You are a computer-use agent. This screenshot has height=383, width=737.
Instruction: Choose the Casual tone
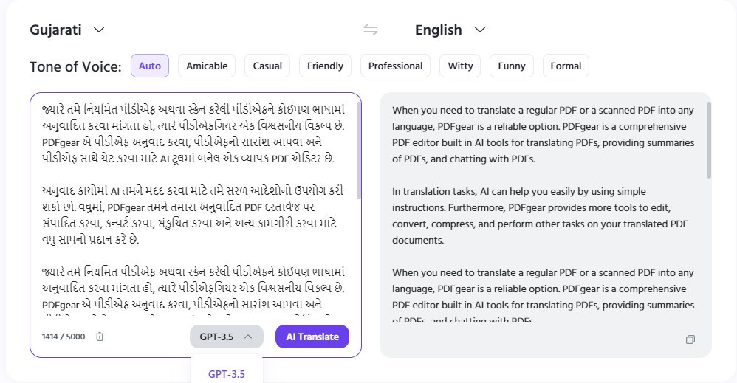tap(267, 66)
